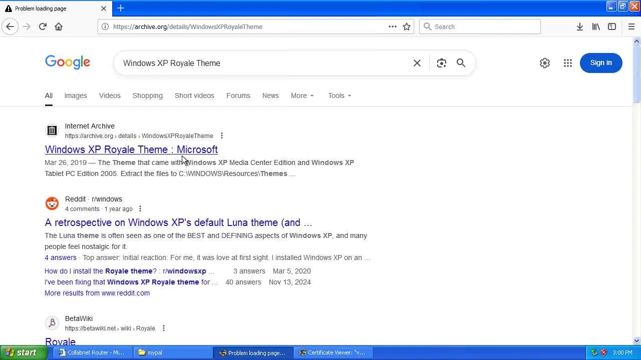Show site information for archive.org
The width and height of the screenshot is (641, 360).
(x=105, y=26)
